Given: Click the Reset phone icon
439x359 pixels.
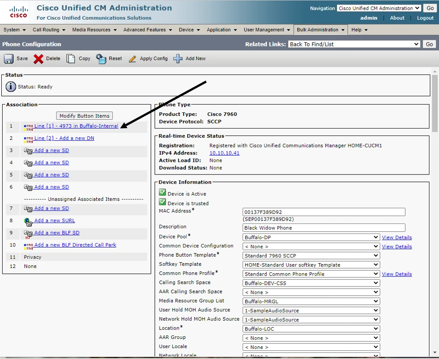Looking at the screenshot, I should point(101,59).
